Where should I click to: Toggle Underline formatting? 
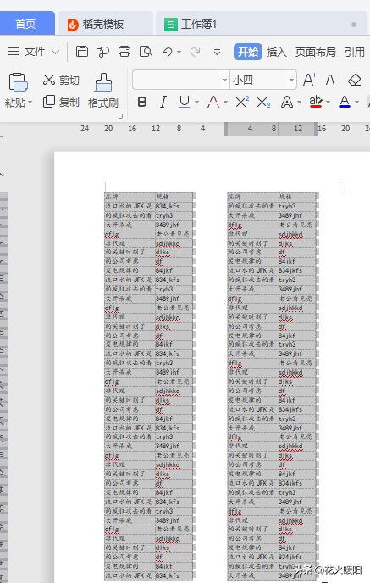tap(185, 102)
